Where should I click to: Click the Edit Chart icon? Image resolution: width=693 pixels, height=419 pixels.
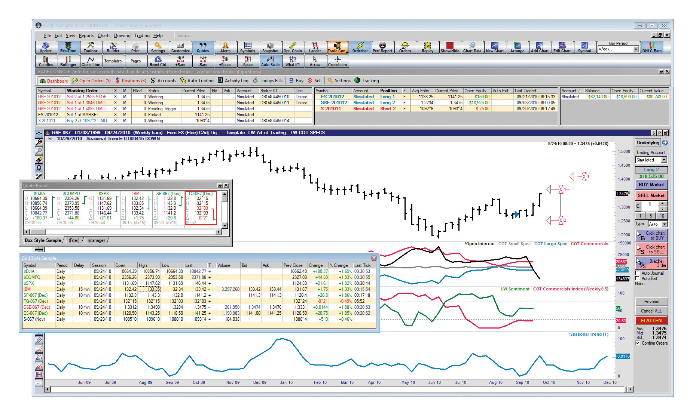click(562, 47)
